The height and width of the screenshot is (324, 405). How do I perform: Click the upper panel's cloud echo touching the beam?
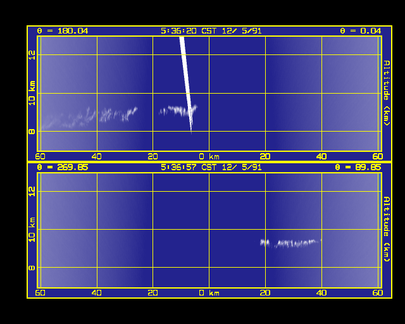click(177, 110)
